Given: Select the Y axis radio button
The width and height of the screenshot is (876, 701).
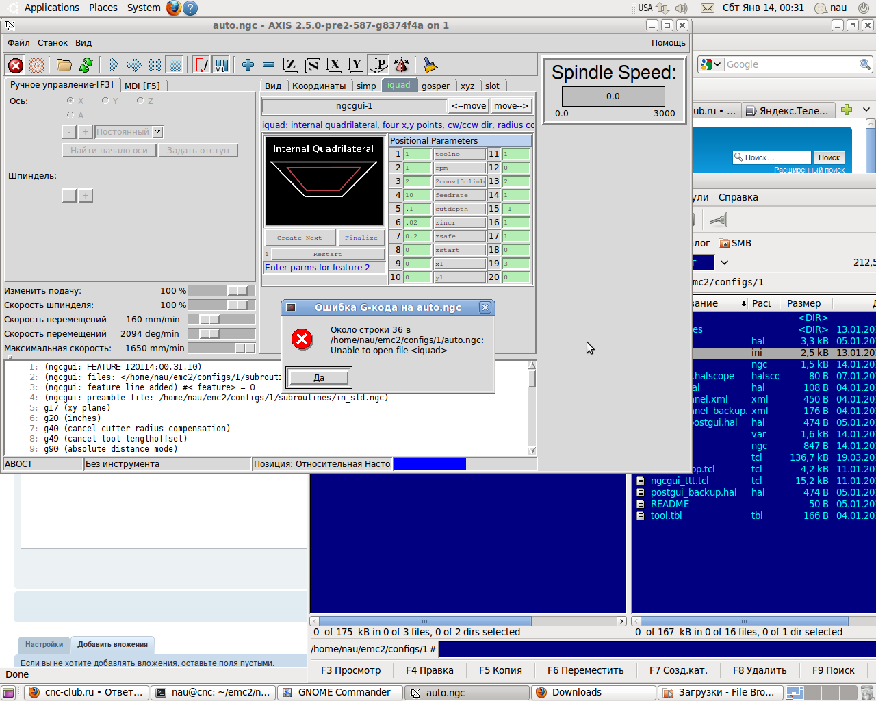Looking at the screenshot, I should click(105, 101).
